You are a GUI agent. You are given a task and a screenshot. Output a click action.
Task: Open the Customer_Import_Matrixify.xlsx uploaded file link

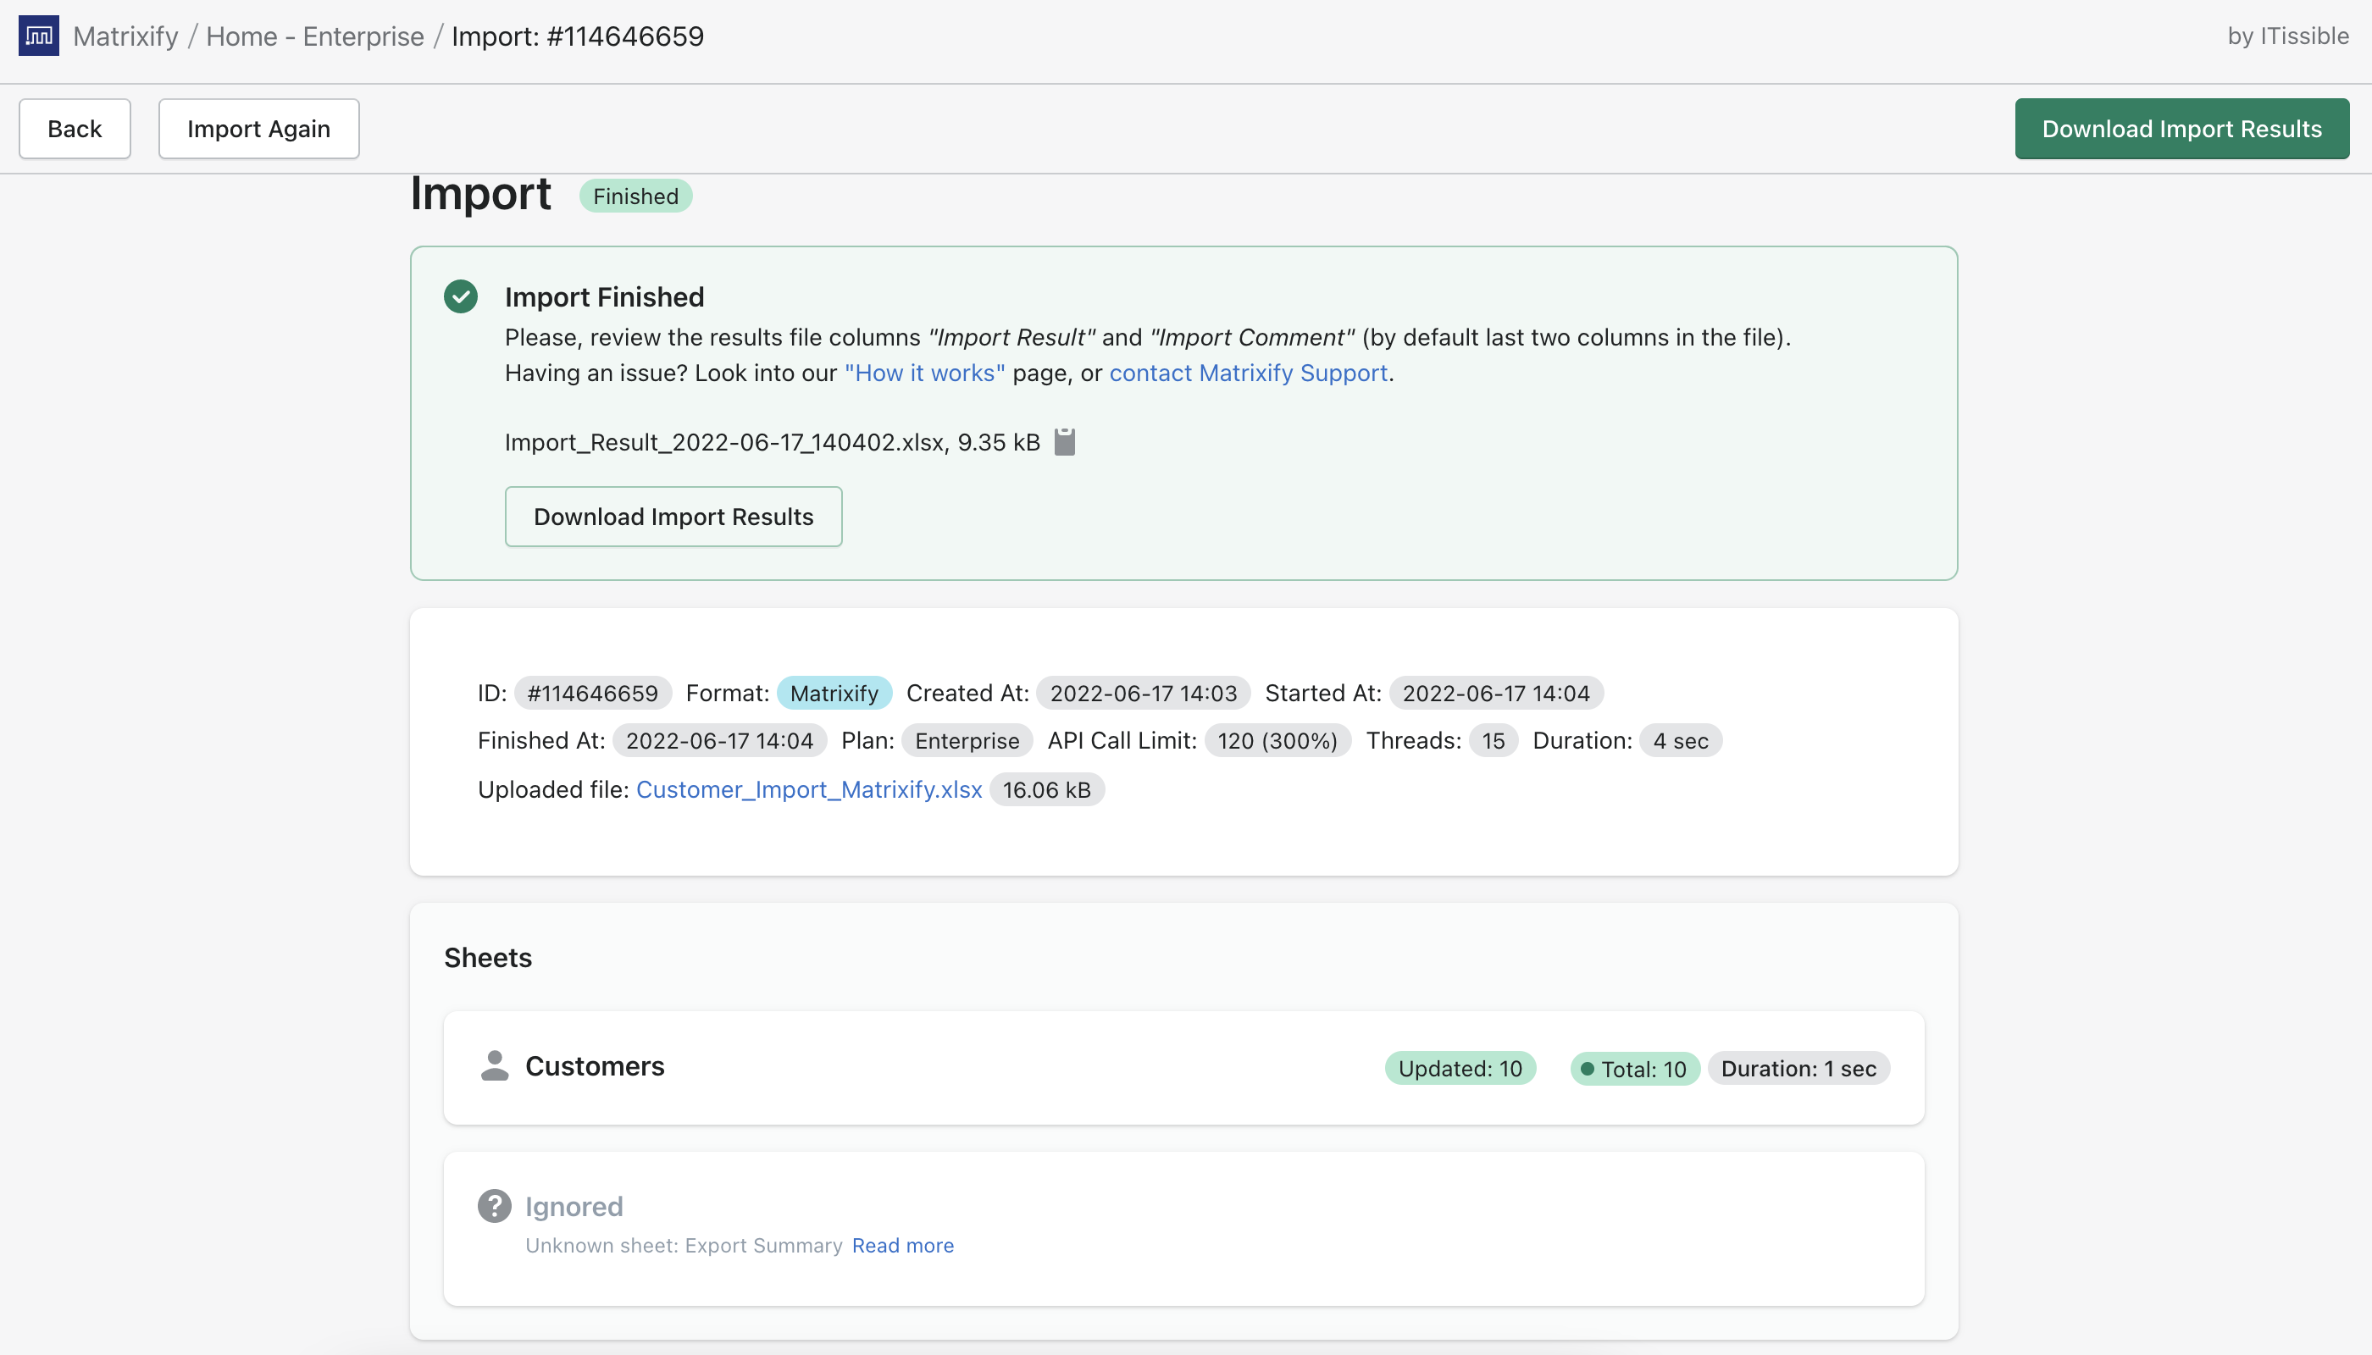(x=808, y=790)
